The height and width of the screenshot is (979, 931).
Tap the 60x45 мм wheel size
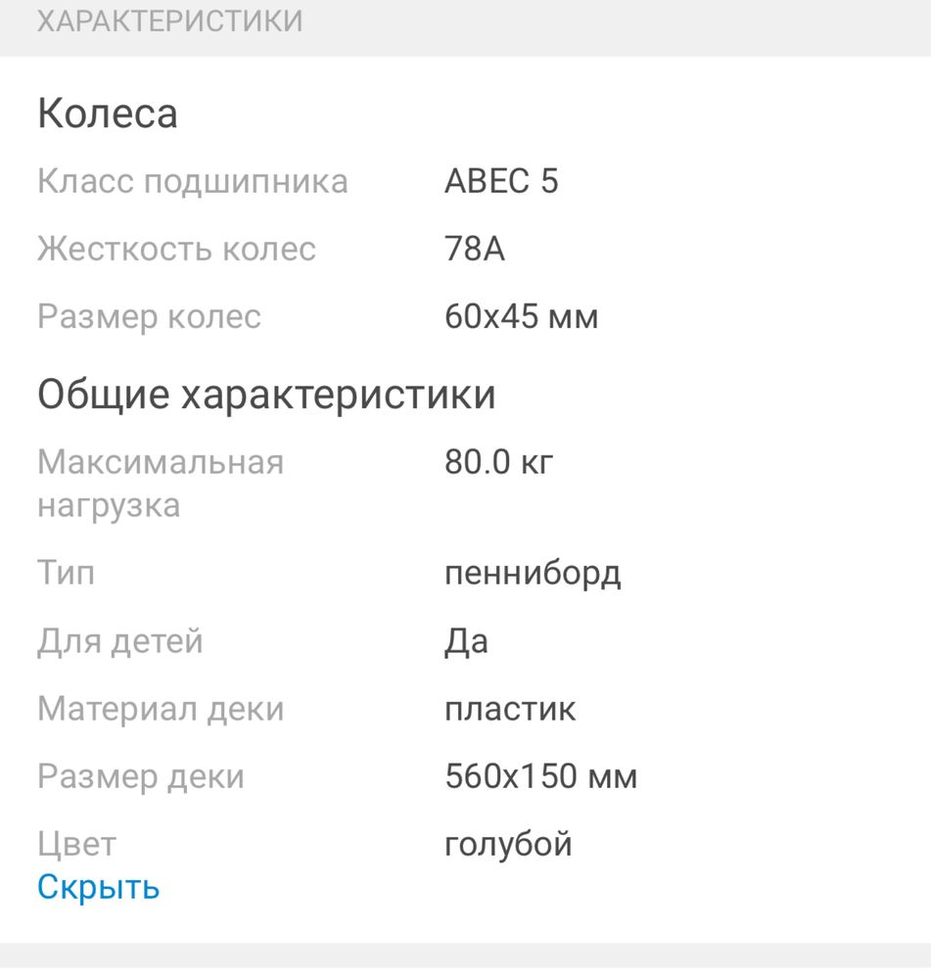(x=522, y=316)
